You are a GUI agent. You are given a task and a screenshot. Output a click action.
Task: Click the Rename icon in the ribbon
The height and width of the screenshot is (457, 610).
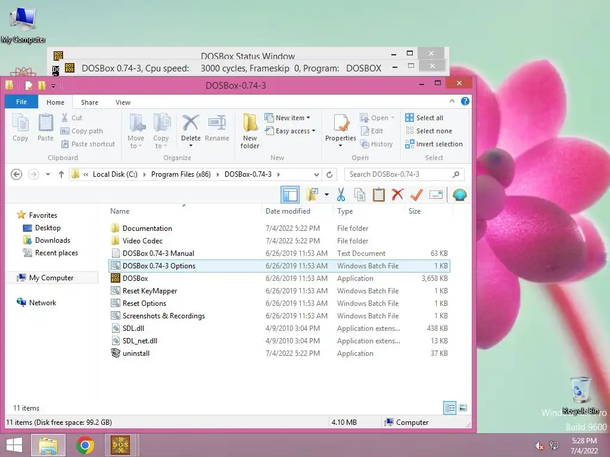click(x=217, y=123)
